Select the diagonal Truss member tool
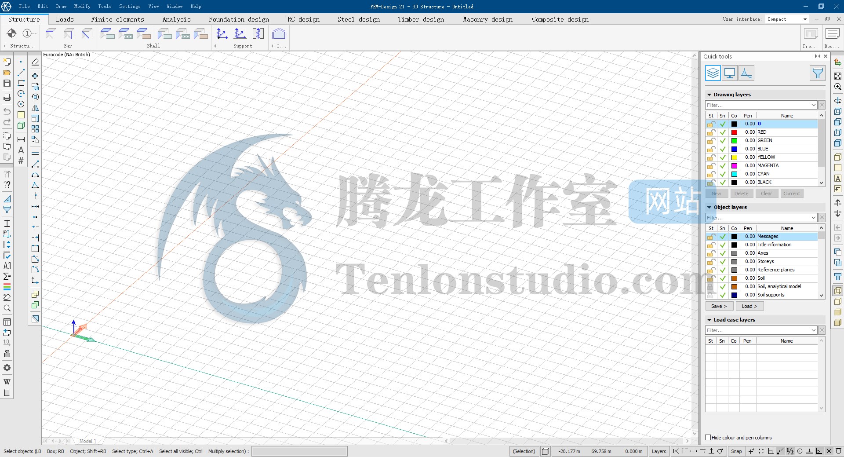Screen dimensions: 844x457 [87, 33]
